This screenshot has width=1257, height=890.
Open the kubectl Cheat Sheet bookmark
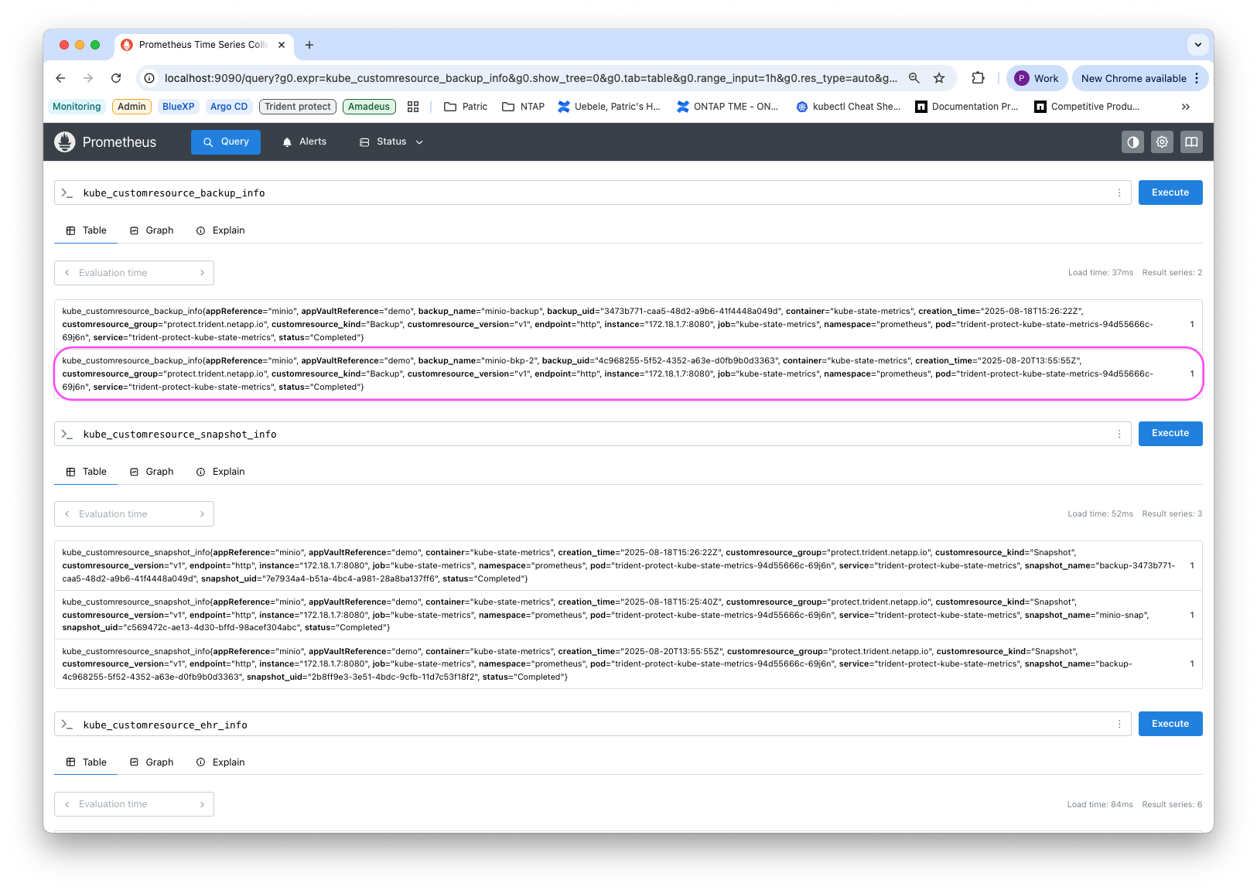pyautogui.click(x=849, y=107)
